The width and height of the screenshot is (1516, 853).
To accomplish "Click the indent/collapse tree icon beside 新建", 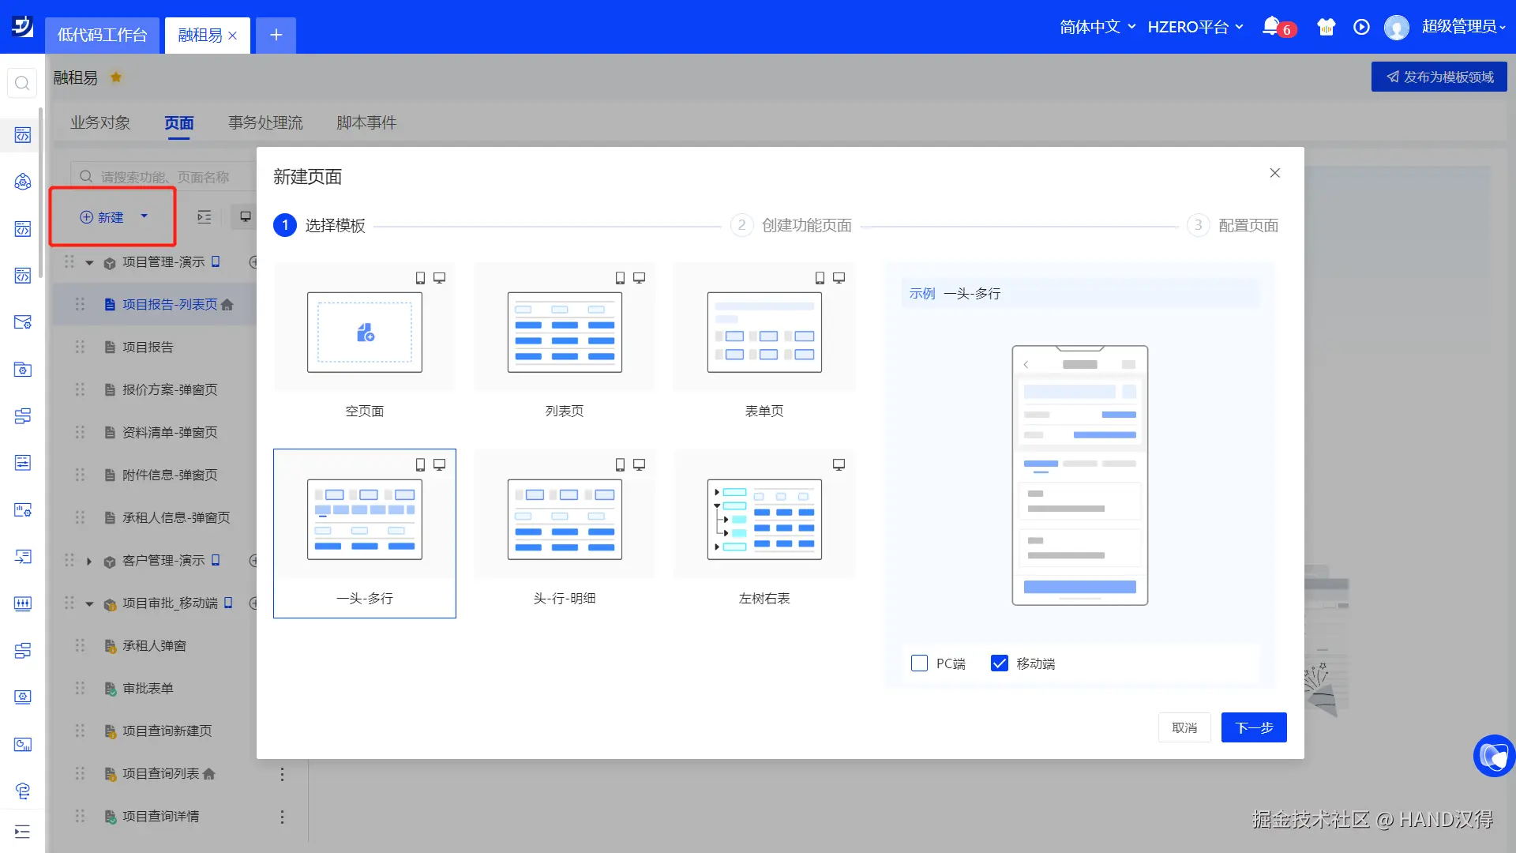I will coord(205,217).
